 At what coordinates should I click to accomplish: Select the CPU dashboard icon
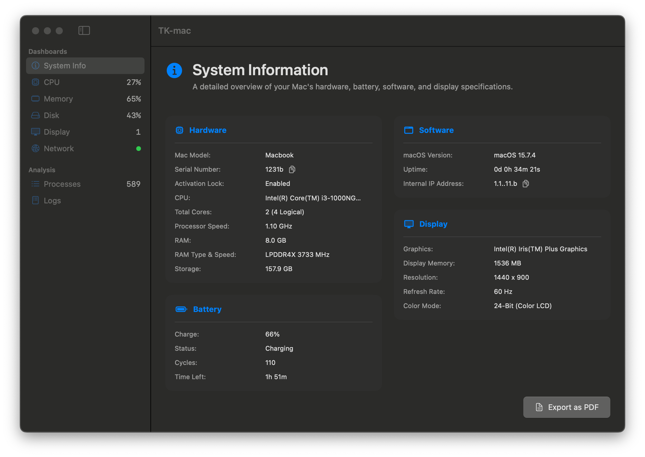[36, 82]
